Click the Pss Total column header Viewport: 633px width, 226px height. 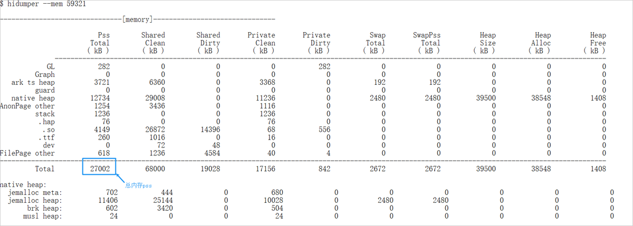[x=100, y=43]
